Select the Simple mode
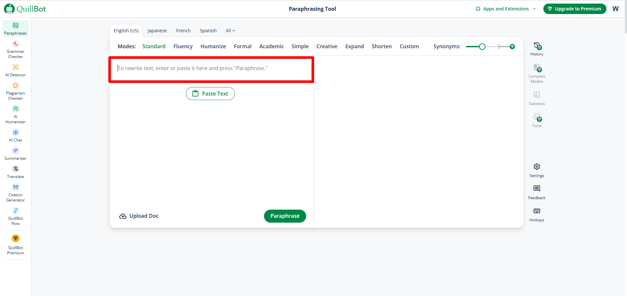This screenshot has height=296, width=627. point(300,46)
